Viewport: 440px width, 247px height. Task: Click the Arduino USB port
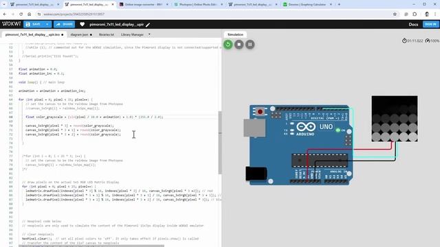tap(254, 128)
